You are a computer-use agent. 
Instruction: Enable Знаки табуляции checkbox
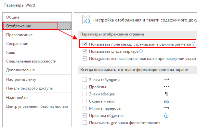click(x=85, y=80)
